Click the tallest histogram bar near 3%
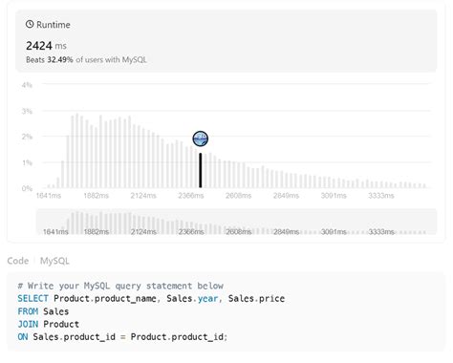Image resolution: width=453 pixels, height=363 pixels. [x=76, y=151]
